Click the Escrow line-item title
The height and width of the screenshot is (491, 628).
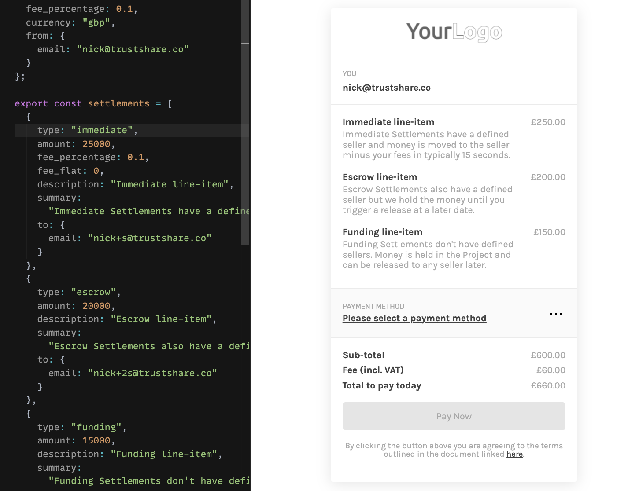(x=380, y=177)
